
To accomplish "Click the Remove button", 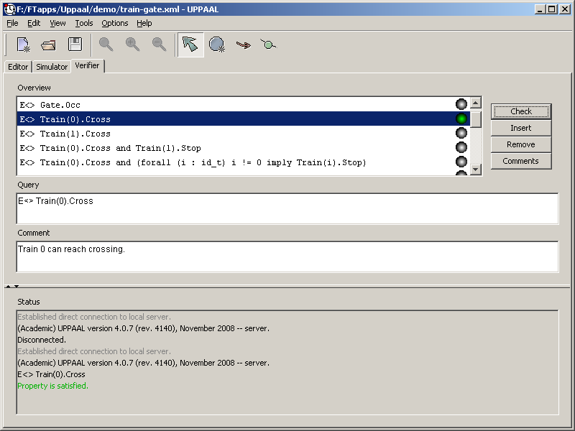I will point(521,144).
